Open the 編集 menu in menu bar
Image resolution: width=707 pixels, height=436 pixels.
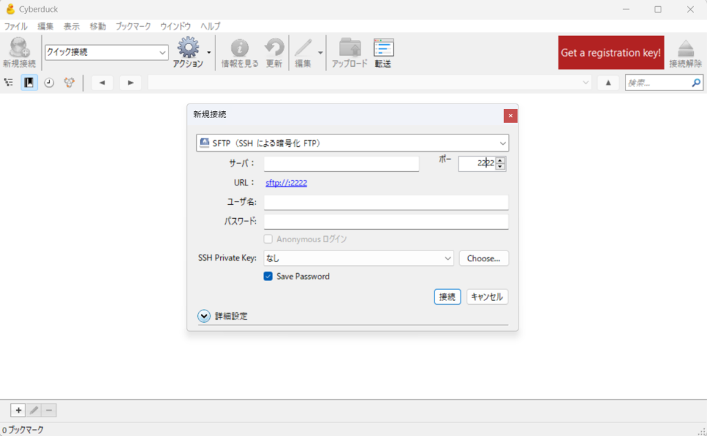click(45, 26)
